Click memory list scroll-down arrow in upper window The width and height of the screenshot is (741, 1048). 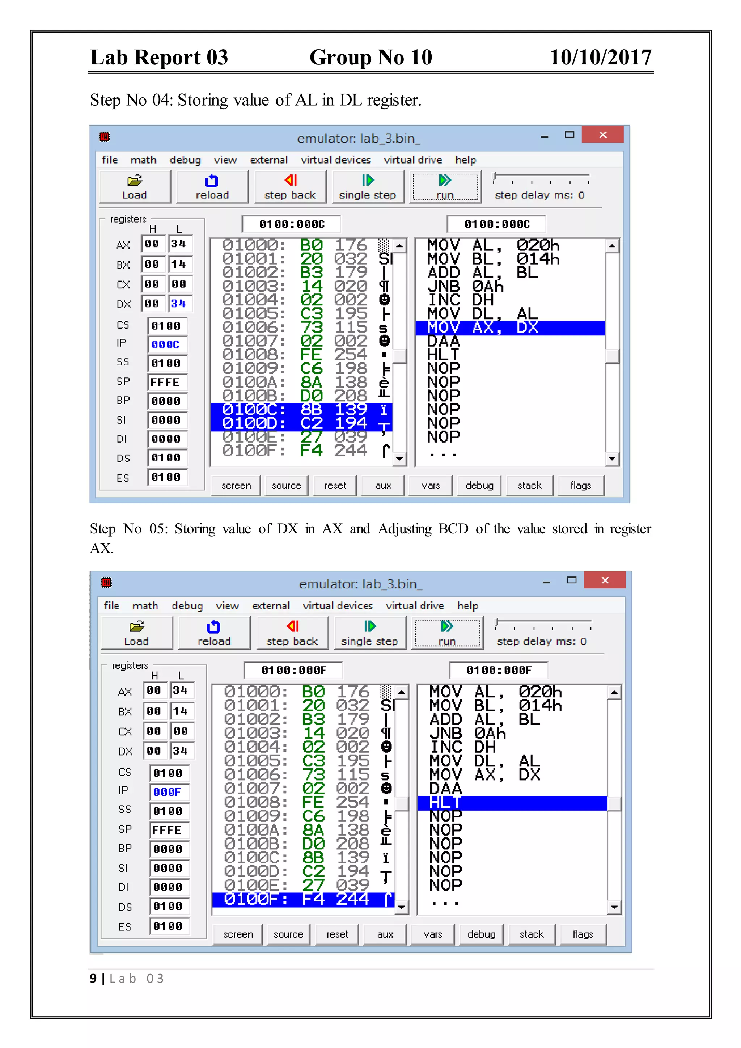coord(400,459)
